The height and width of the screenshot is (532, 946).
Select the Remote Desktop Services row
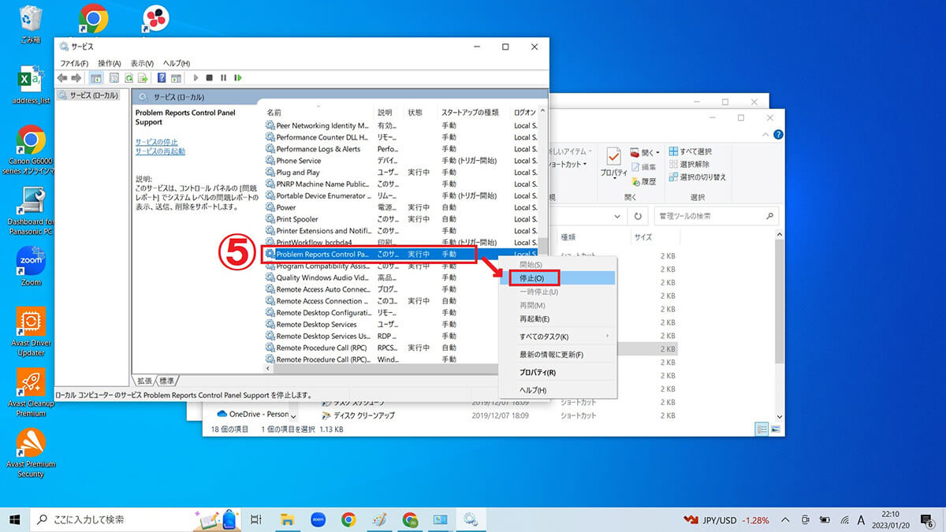pos(402,325)
